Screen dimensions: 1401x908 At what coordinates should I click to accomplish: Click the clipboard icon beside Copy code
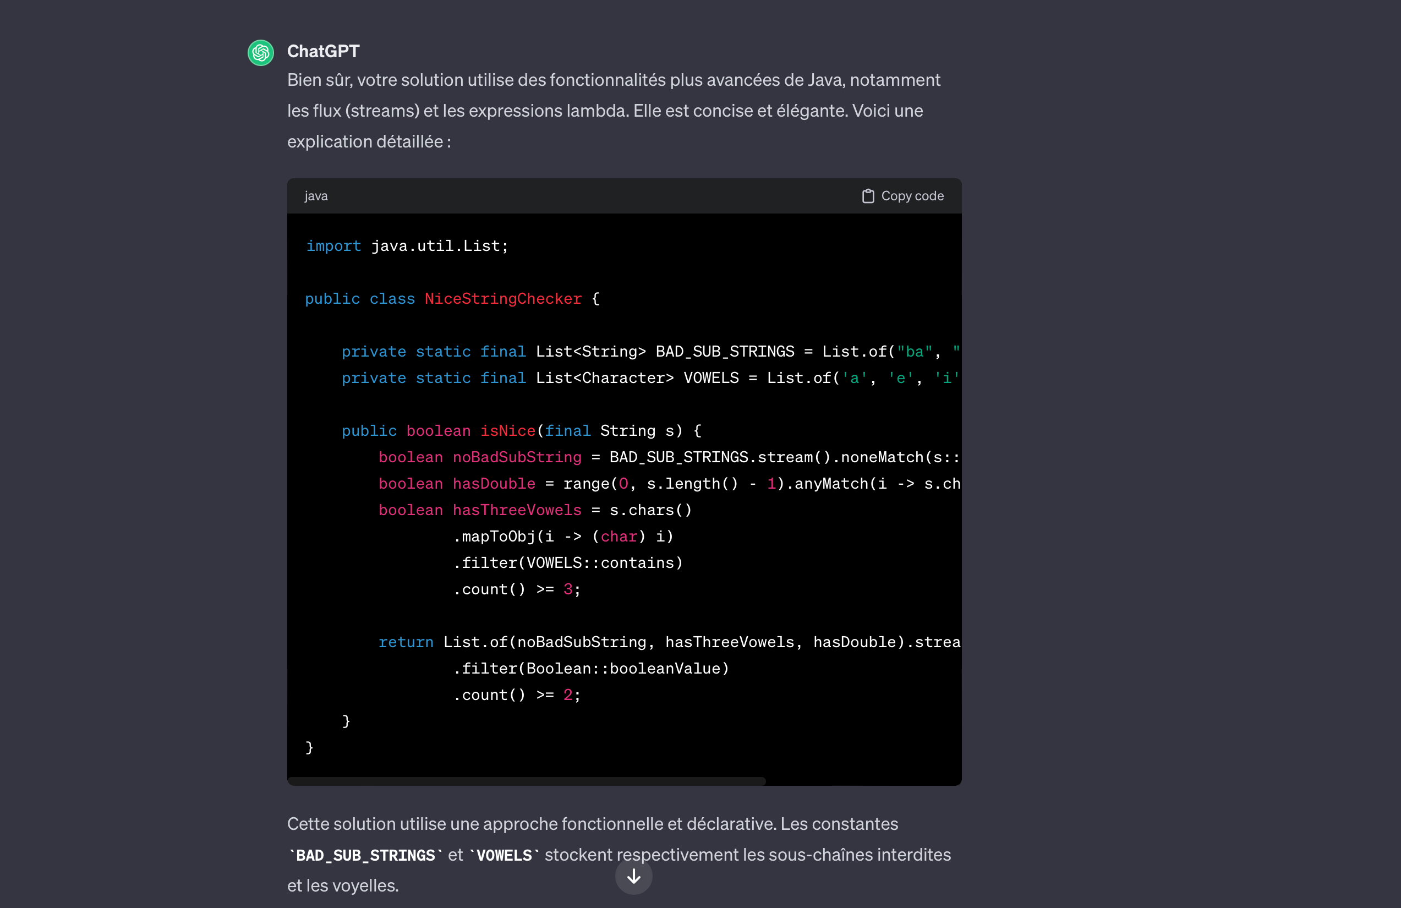pos(868,196)
